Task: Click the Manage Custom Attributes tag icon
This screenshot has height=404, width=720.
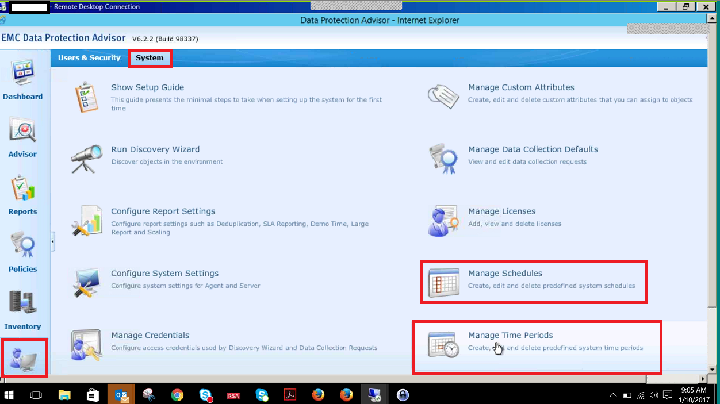Action: point(443,97)
